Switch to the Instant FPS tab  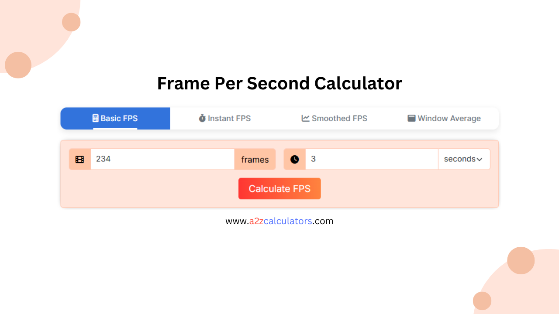[x=224, y=118]
